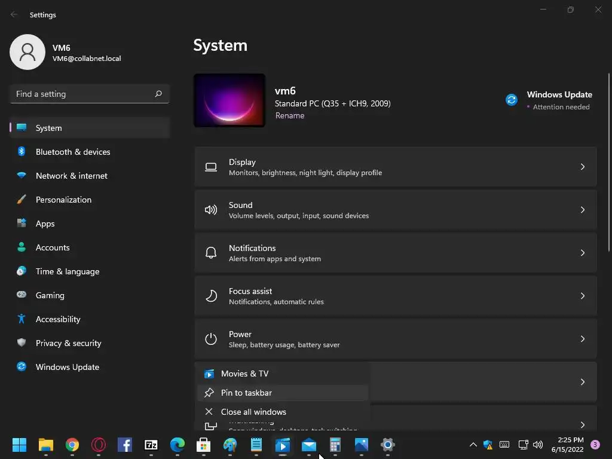
Task: Open Photos from the taskbar
Action: 362,445
